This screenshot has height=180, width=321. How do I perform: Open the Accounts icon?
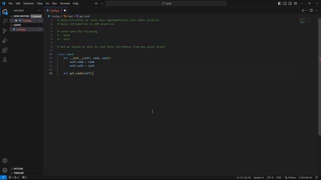(x=5, y=160)
